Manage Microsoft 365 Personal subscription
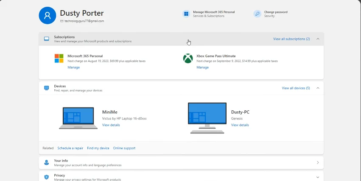Screen dimensions: 361x181 pos(74,67)
